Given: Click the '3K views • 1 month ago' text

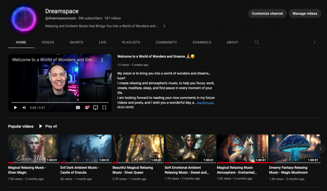Looking at the screenshot, I should 76,179.
